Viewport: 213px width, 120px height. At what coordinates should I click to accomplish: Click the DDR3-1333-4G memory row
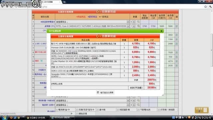coord(105,71)
